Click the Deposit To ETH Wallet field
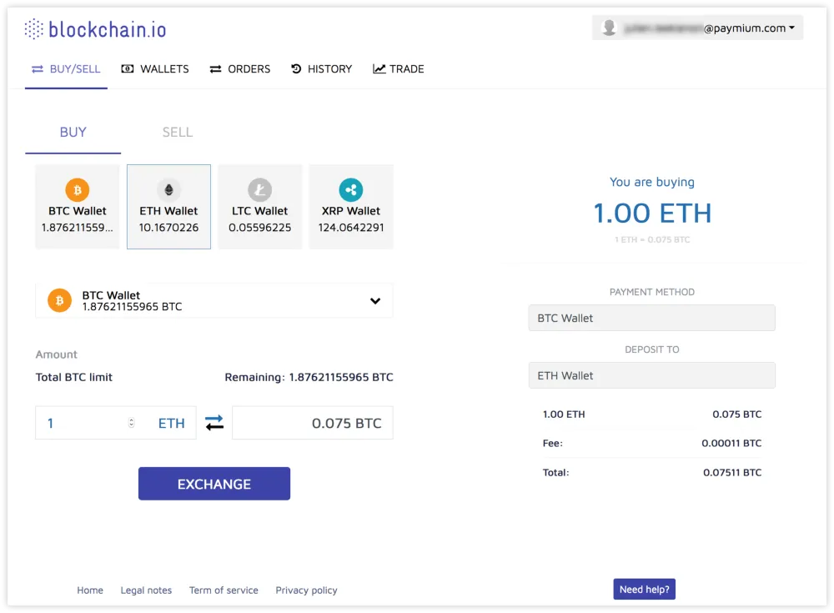Image resolution: width=834 pixels, height=613 pixels. coord(651,375)
